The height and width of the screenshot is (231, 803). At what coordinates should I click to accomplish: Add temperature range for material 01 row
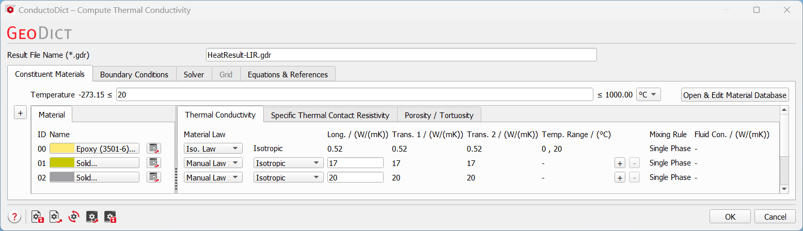tap(620, 163)
